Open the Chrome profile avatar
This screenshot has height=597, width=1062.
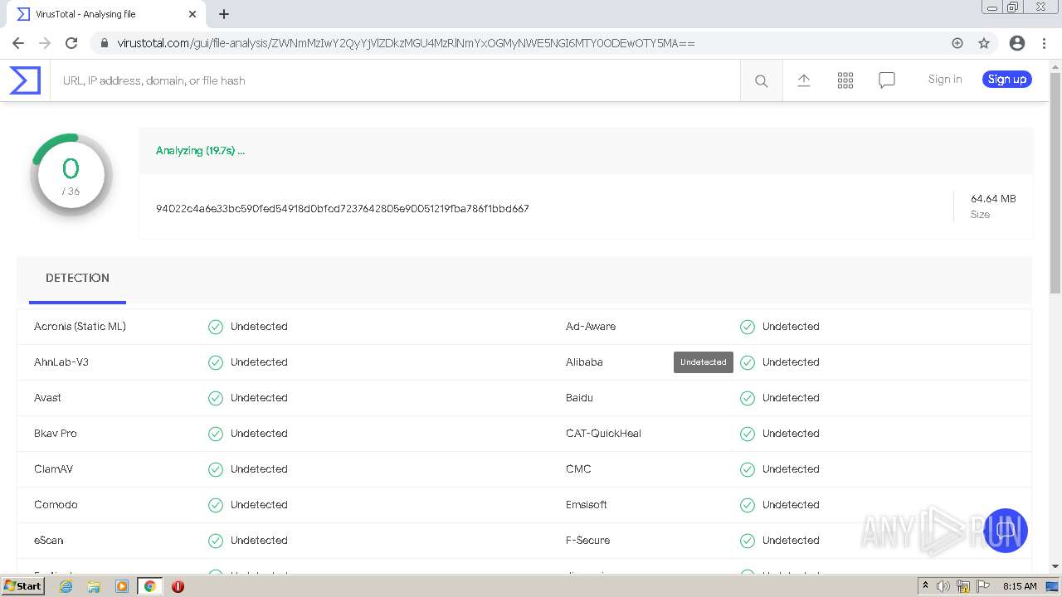1016,43
